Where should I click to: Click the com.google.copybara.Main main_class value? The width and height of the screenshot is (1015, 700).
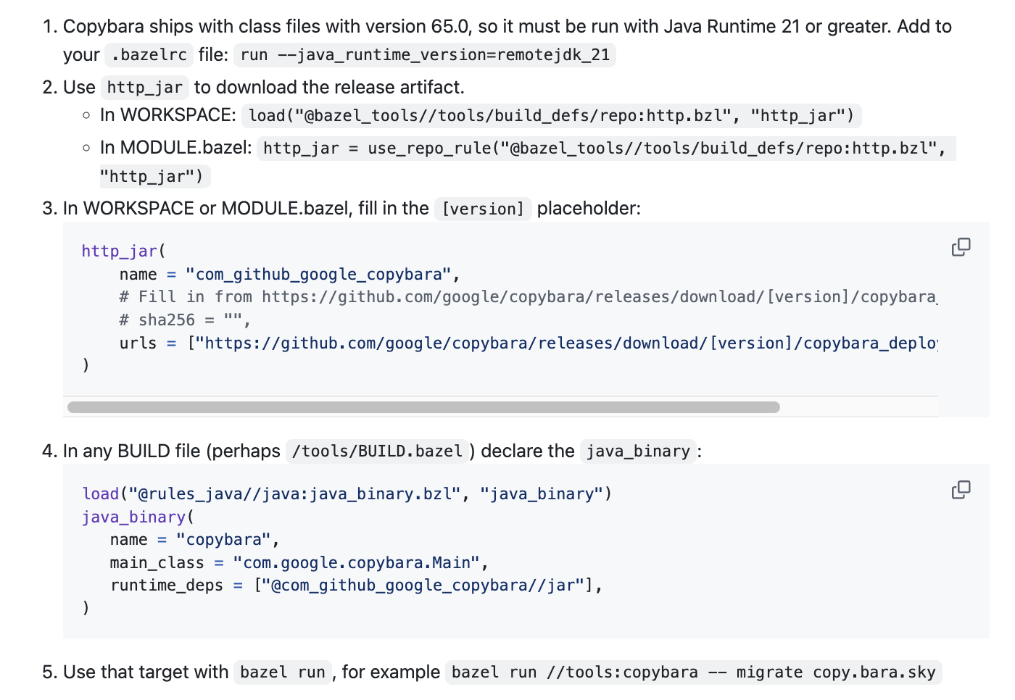pos(356,563)
